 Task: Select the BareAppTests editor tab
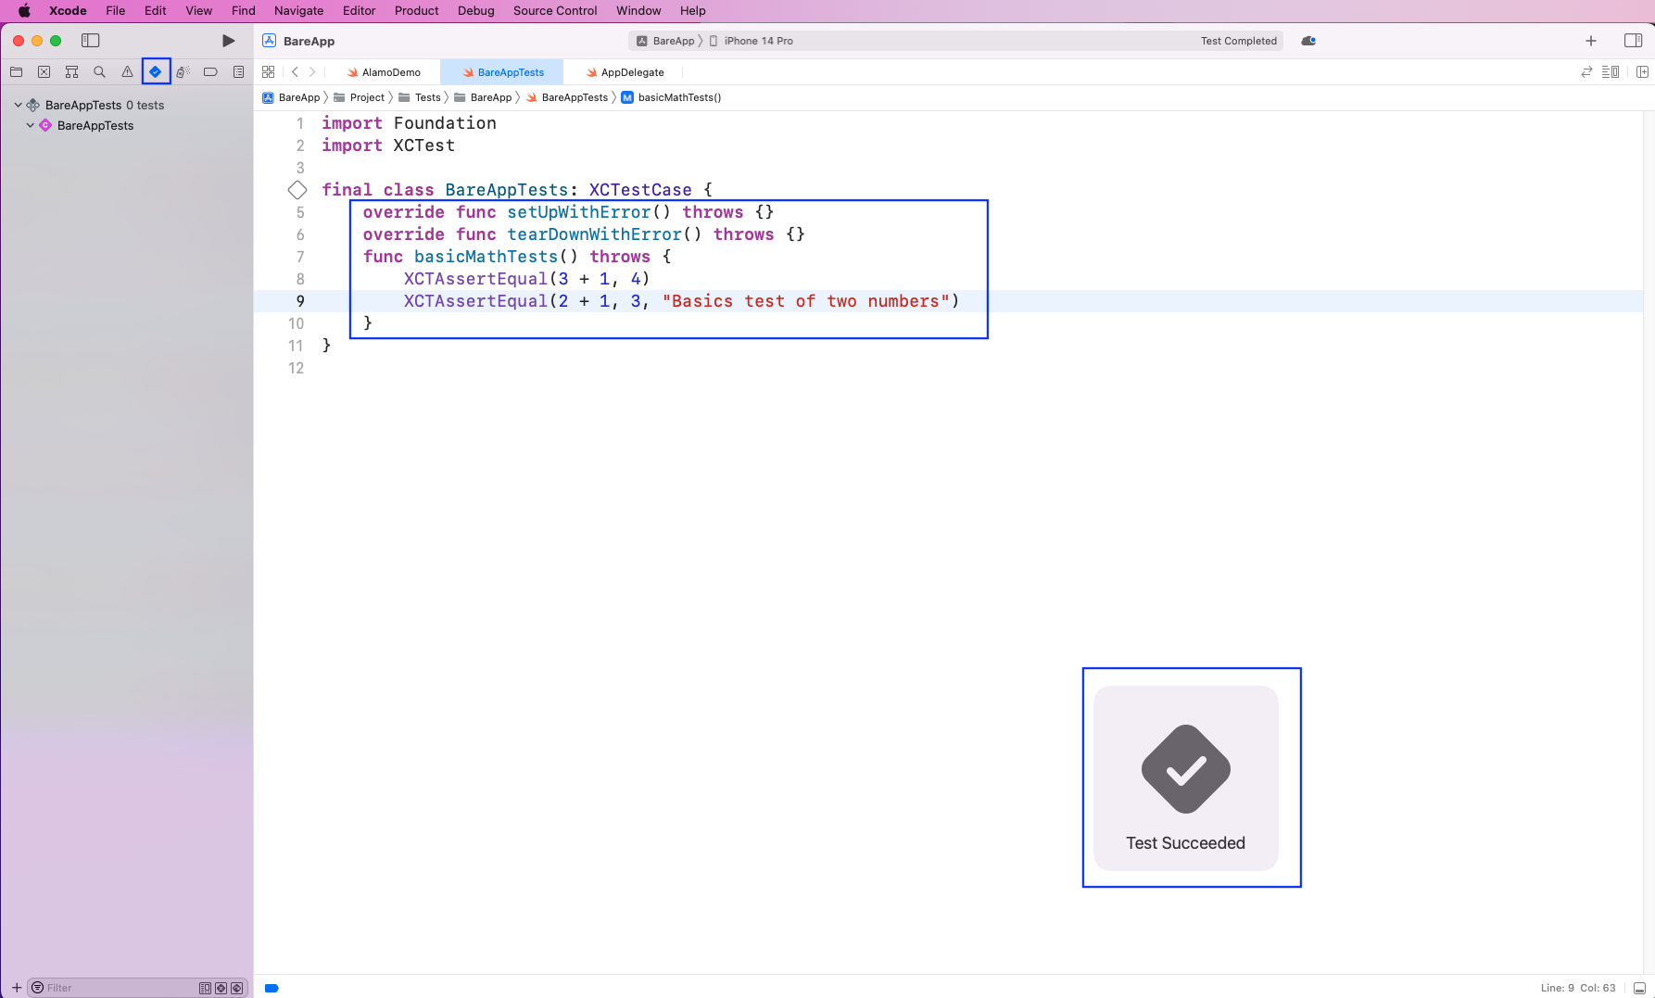click(x=503, y=72)
